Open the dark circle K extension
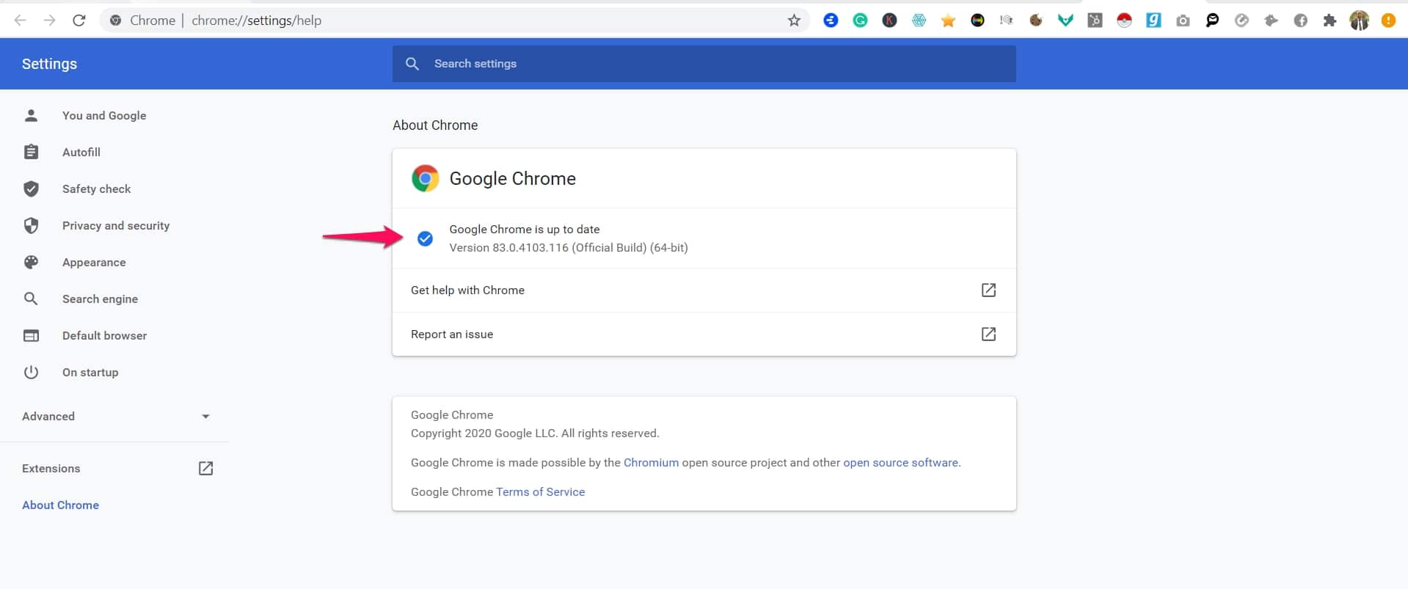1408x589 pixels. coord(889,21)
